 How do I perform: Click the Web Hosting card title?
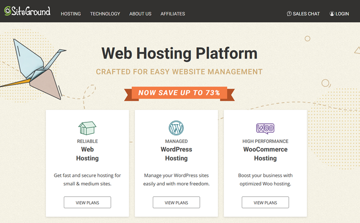tap(88, 154)
